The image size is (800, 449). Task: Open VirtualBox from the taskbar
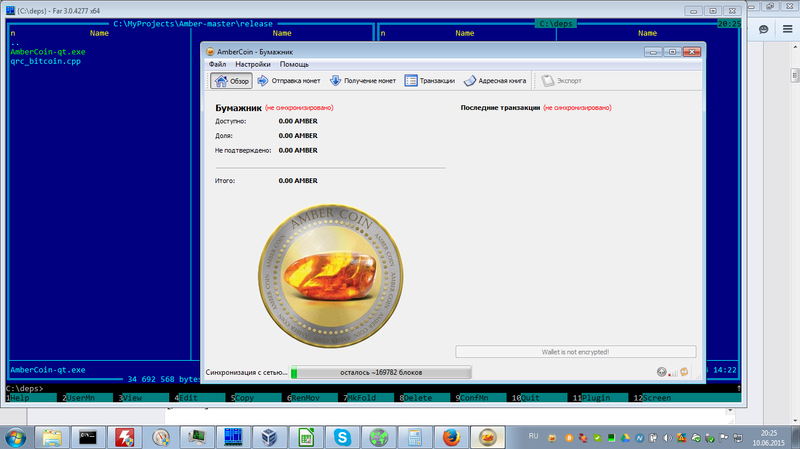(x=270, y=437)
